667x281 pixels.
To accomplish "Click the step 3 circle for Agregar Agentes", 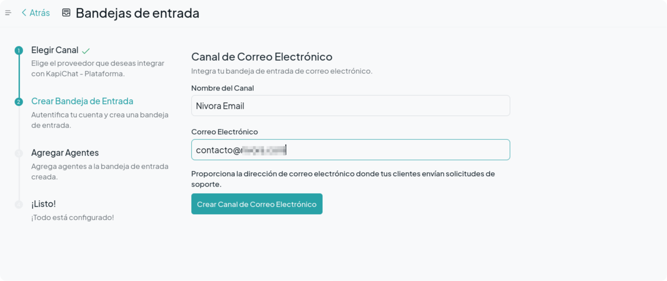I will coord(18,153).
